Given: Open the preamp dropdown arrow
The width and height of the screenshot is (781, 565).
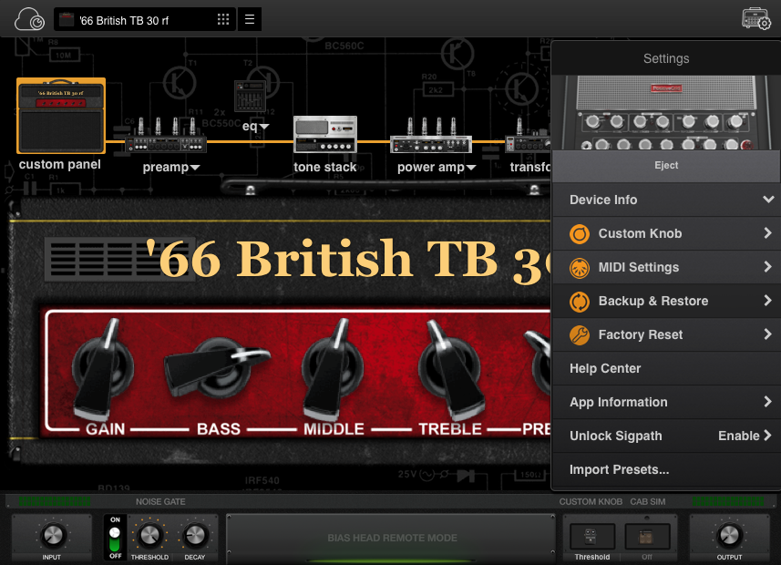Looking at the screenshot, I should (195, 168).
